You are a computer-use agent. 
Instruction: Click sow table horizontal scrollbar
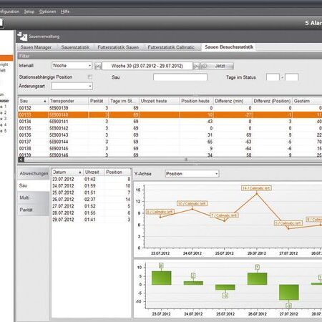tap(170, 160)
